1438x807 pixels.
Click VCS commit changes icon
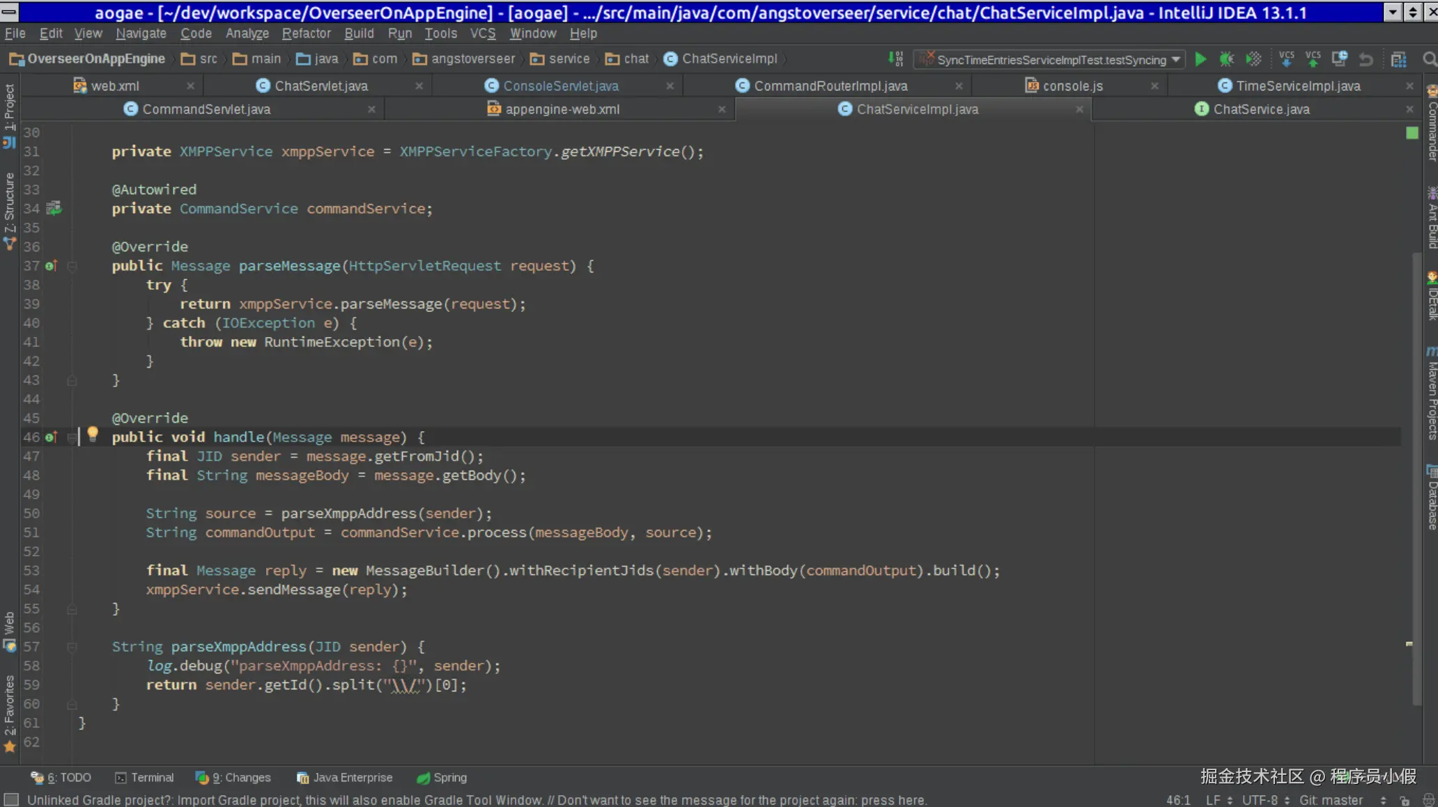tap(1313, 59)
